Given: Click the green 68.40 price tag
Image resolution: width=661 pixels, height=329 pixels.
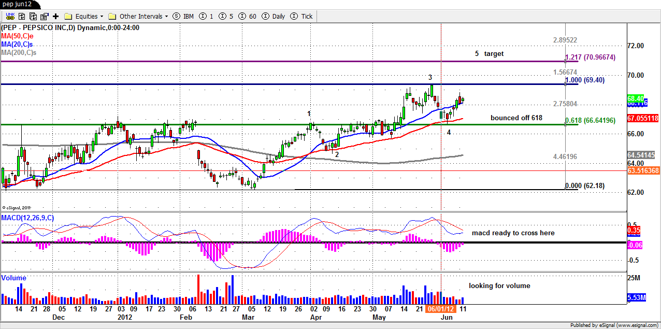Looking at the screenshot, I should 636,98.
